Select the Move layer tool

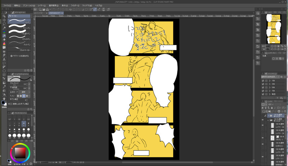click(4, 20)
